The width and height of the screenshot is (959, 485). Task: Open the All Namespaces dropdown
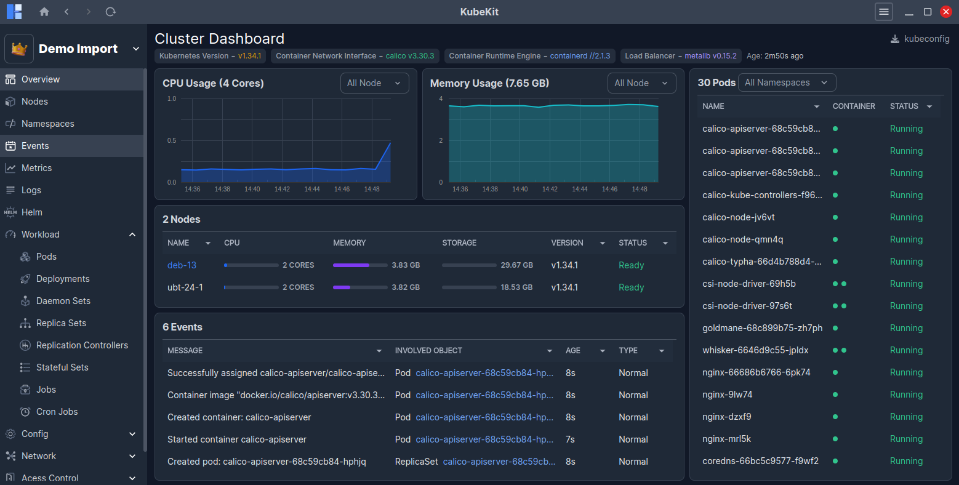(x=787, y=82)
